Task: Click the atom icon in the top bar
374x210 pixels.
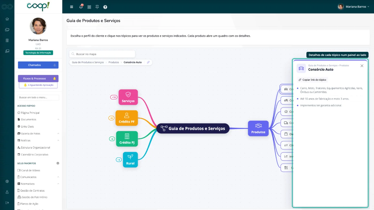Action: click(x=89, y=7)
